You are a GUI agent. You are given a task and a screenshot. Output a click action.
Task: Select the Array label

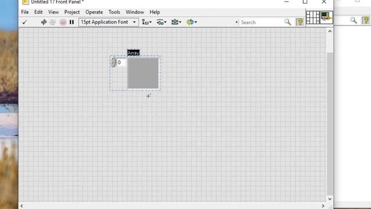pyautogui.click(x=133, y=53)
